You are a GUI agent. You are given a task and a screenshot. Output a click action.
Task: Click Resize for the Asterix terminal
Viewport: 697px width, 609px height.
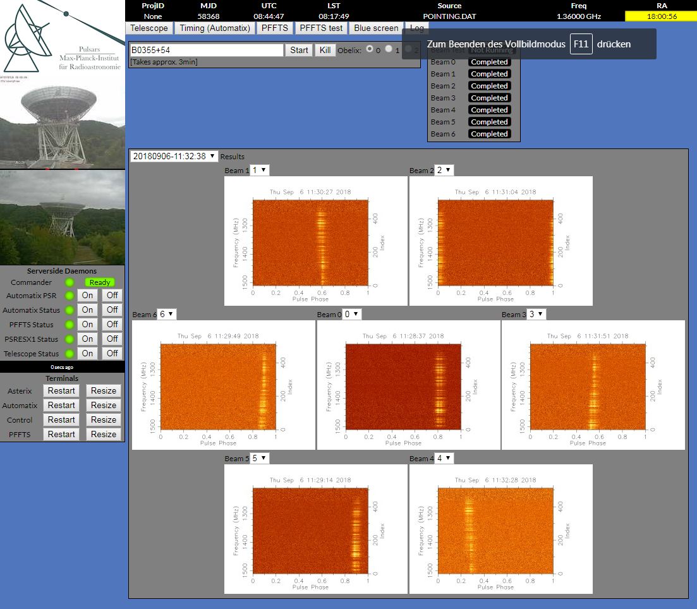coord(104,391)
